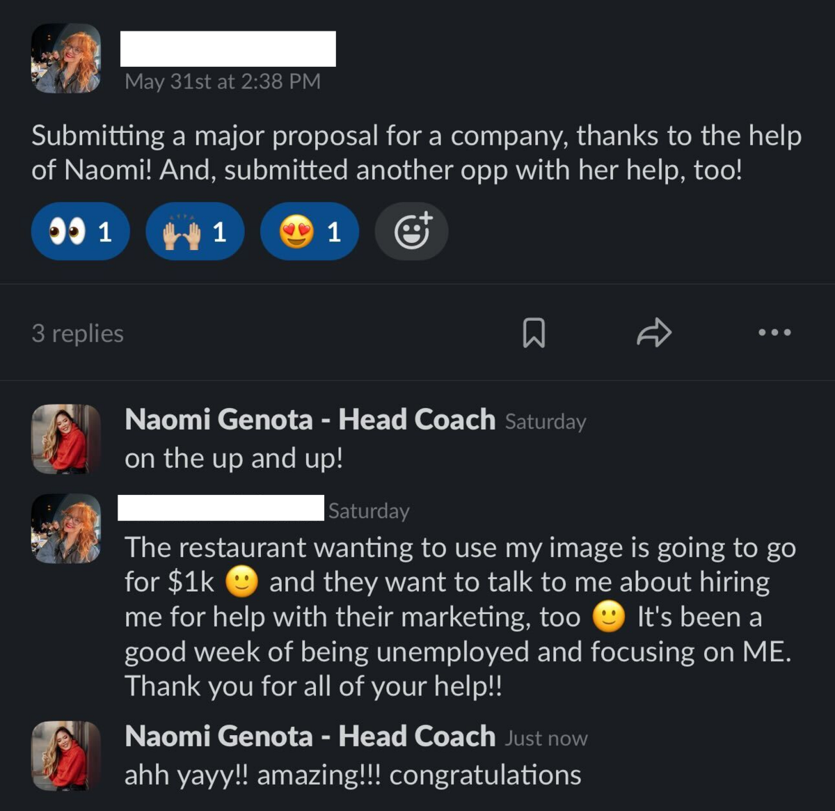Bookmark this message with the bookmark icon

pos(534,333)
